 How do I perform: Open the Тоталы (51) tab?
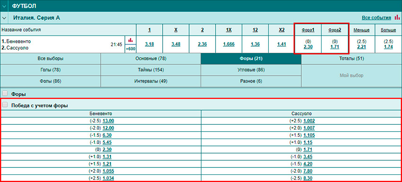point(351,59)
